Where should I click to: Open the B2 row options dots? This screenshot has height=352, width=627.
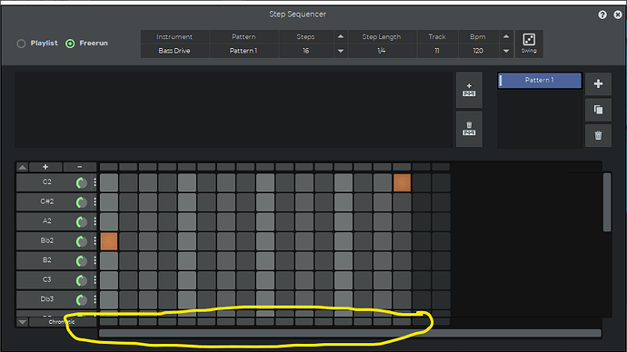[x=95, y=260]
